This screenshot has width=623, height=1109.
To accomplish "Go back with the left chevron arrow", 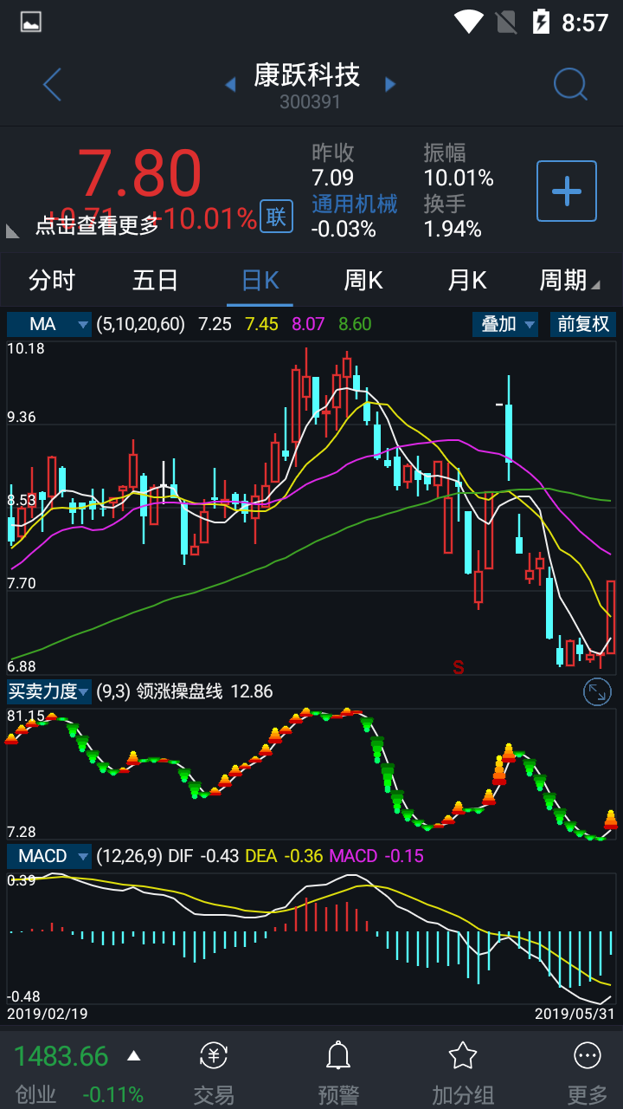I will (52, 85).
